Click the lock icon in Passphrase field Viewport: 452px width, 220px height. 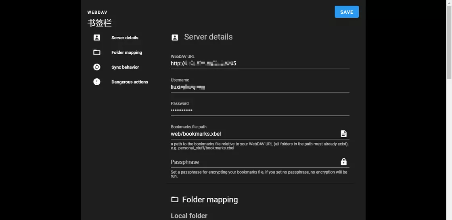(343, 161)
